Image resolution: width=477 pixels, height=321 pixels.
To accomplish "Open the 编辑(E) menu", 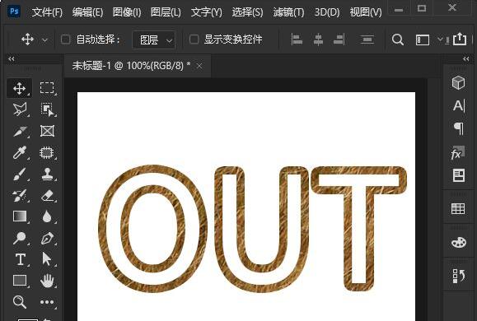I will point(87,12).
